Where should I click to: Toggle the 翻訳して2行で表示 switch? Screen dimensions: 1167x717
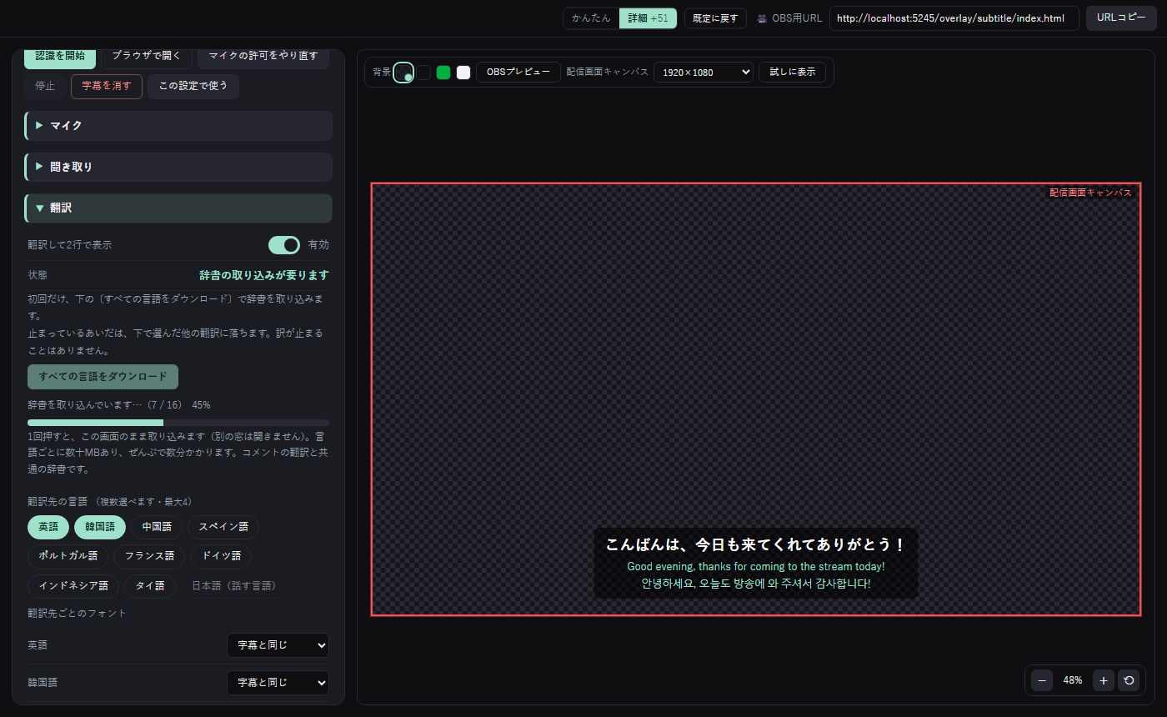click(284, 245)
